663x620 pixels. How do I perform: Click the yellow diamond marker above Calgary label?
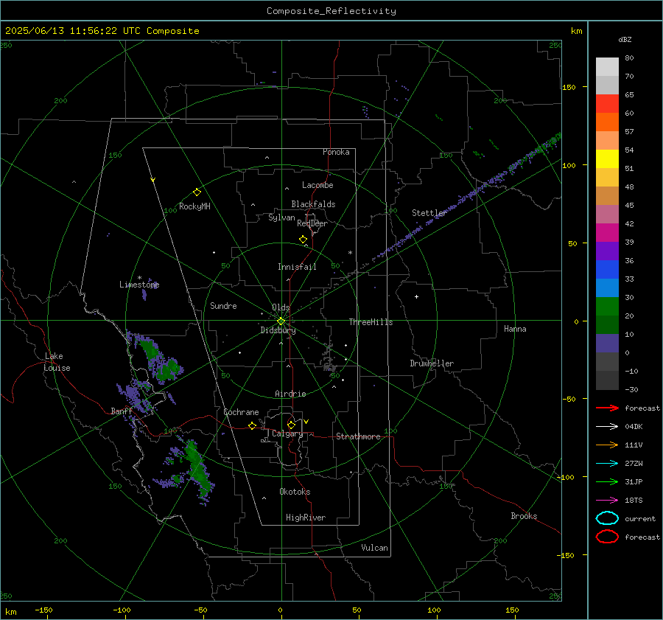pos(291,425)
